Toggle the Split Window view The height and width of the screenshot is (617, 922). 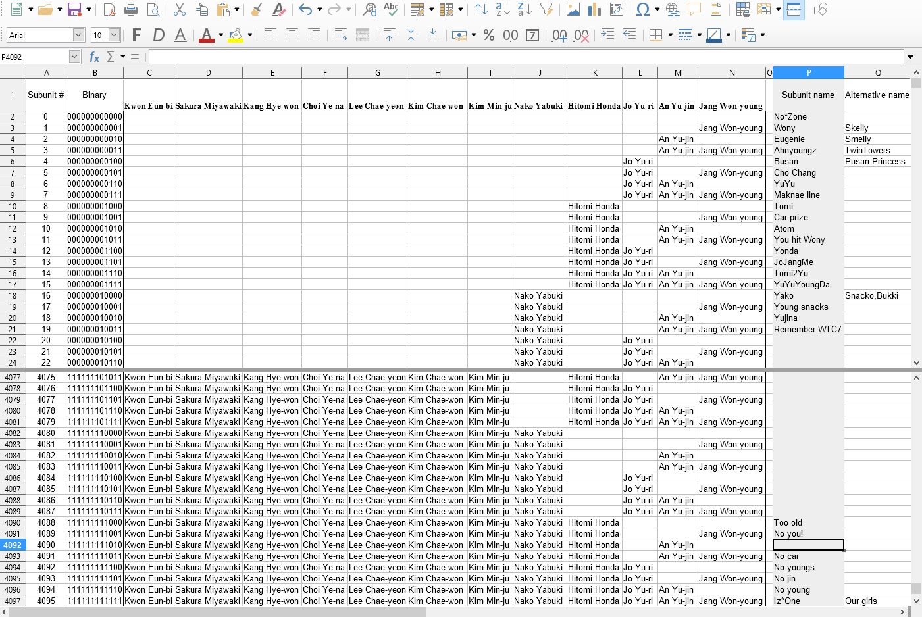(794, 9)
